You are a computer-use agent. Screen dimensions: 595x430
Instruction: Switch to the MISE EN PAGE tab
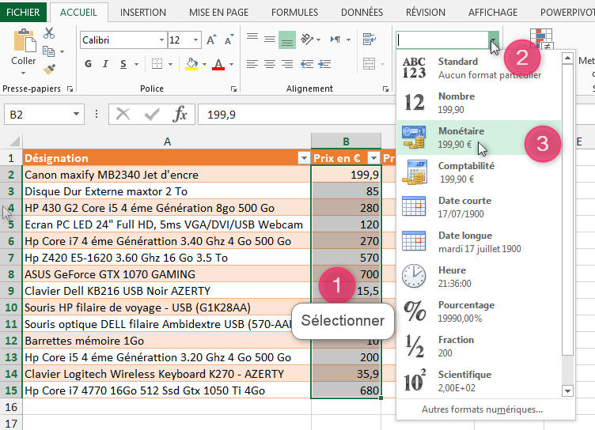[x=219, y=13]
